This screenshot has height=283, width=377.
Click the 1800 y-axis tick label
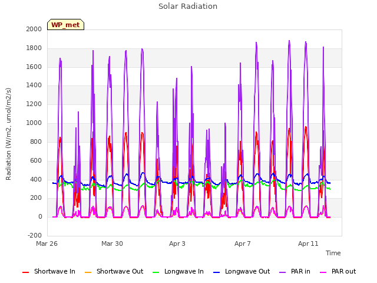pyautogui.click(x=34, y=48)
